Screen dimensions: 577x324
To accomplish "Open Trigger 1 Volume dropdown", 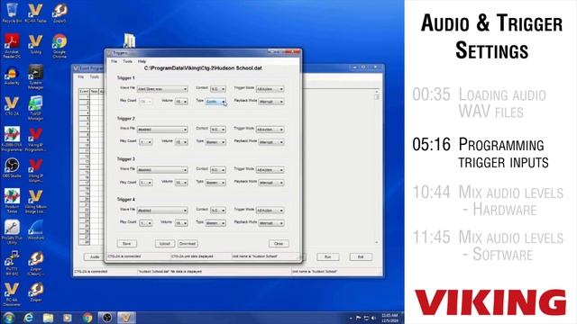I will [x=181, y=102].
